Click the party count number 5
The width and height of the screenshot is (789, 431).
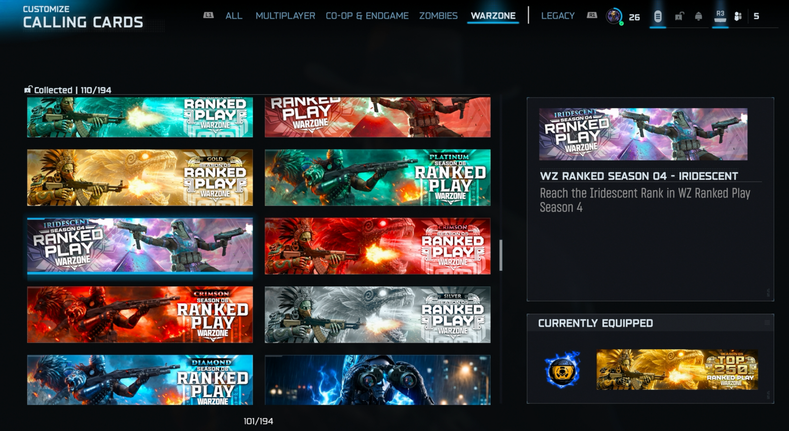click(x=756, y=16)
